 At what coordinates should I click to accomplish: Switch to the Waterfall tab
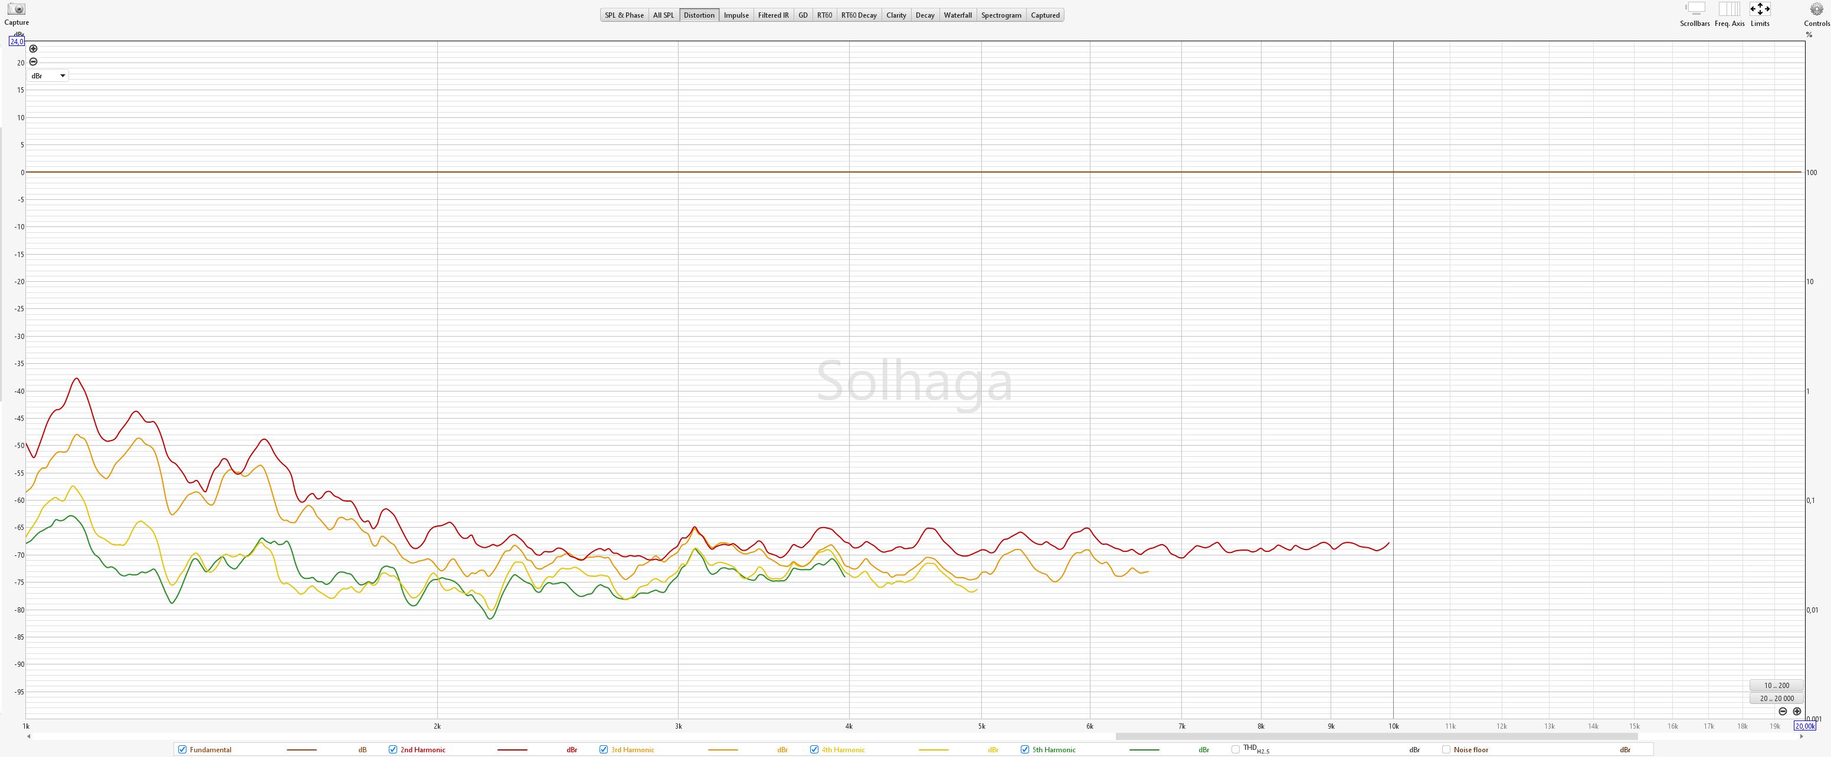pyautogui.click(x=958, y=15)
